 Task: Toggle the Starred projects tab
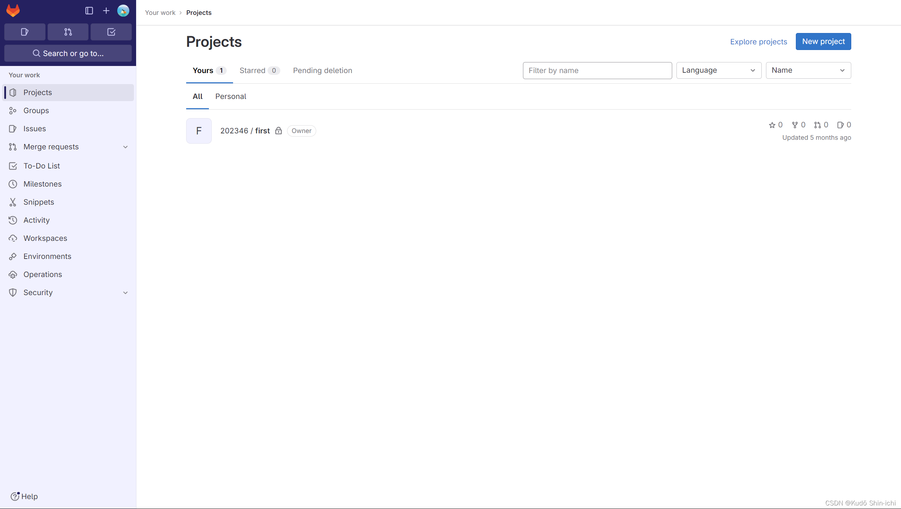(259, 70)
